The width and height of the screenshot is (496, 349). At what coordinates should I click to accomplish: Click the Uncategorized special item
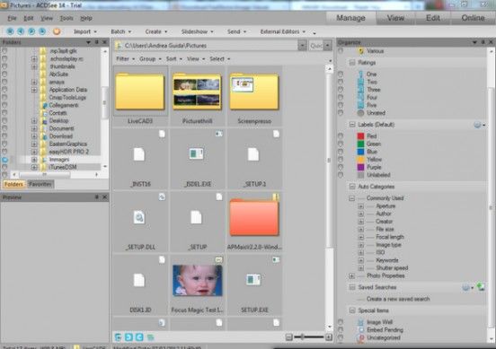coord(384,337)
